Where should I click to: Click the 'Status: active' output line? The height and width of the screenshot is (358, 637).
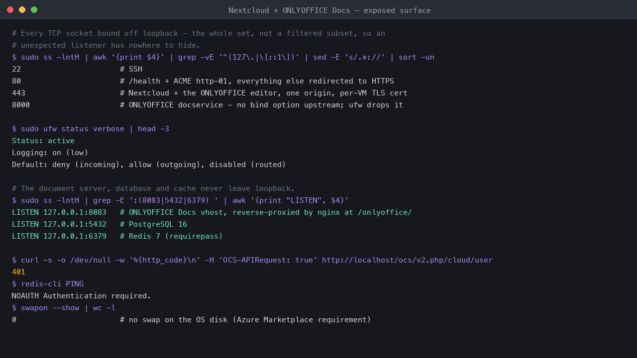[43, 141]
